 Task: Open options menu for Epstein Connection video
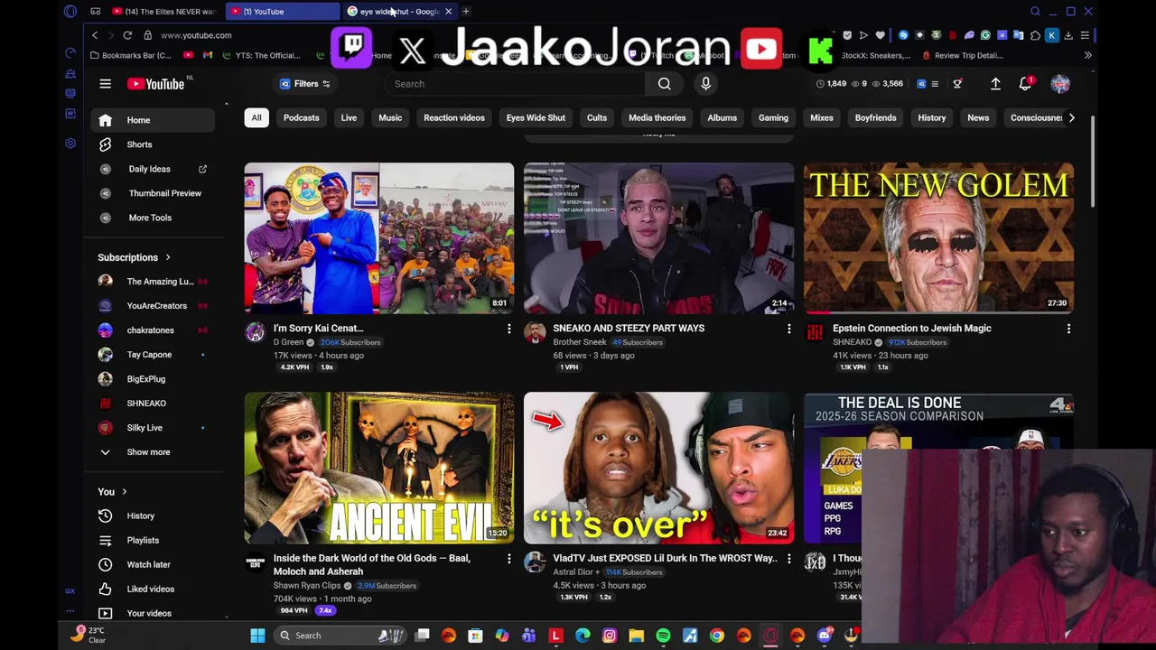point(1068,329)
